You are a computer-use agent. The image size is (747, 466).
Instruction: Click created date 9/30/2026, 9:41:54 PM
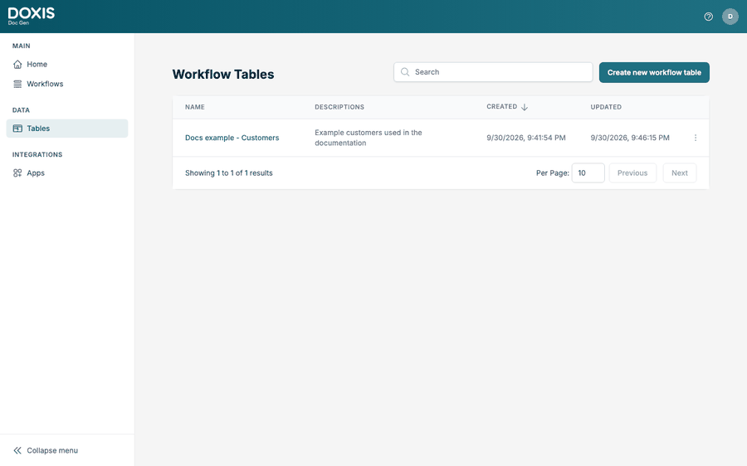pos(526,138)
